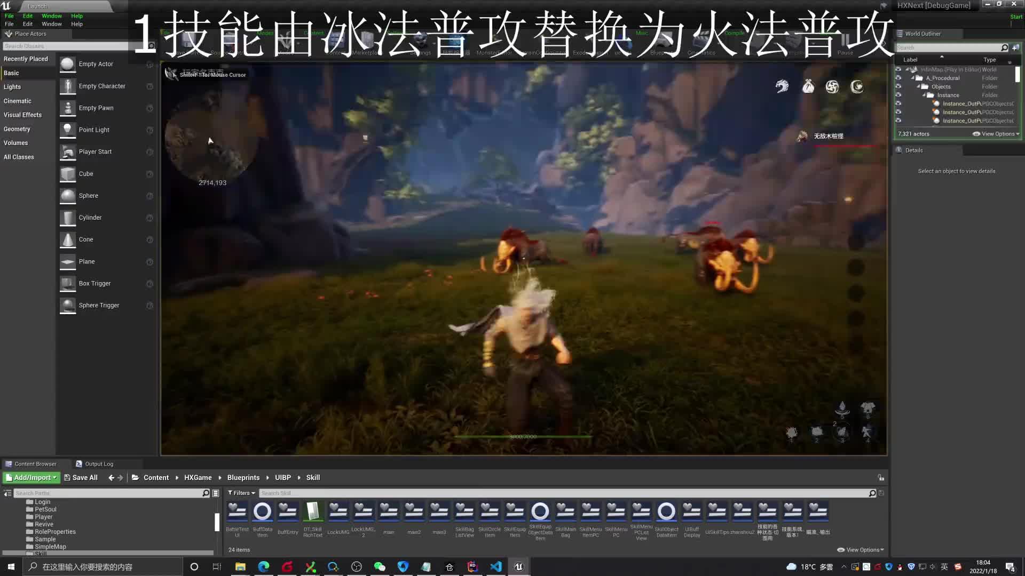Open Content Browser View Options
Image resolution: width=1025 pixels, height=576 pixels.
click(x=861, y=550)
